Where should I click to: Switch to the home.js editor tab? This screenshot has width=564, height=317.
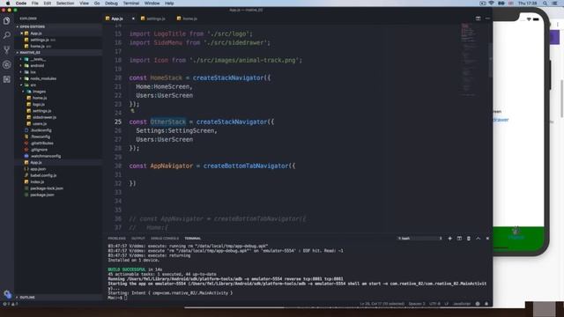[187, 18]
